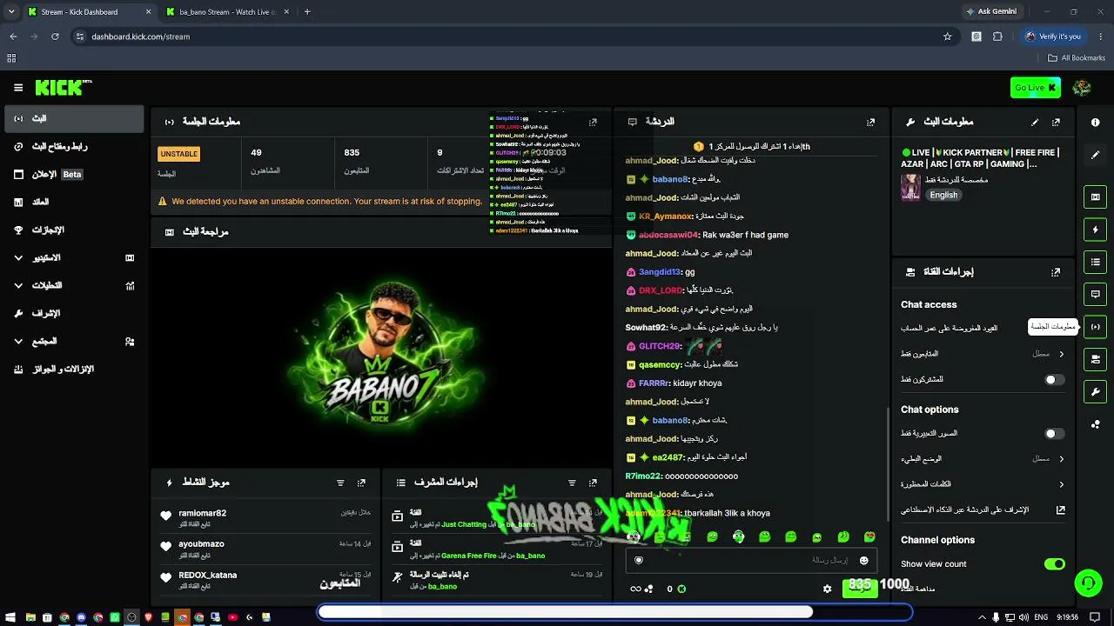Open العائد sidebar item
1114x626 pixels.
[74, 202]
